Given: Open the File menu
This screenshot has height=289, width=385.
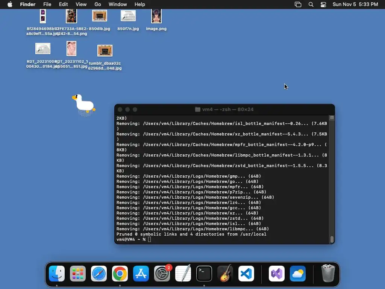Looking at the screenshot, I should 47,5.
